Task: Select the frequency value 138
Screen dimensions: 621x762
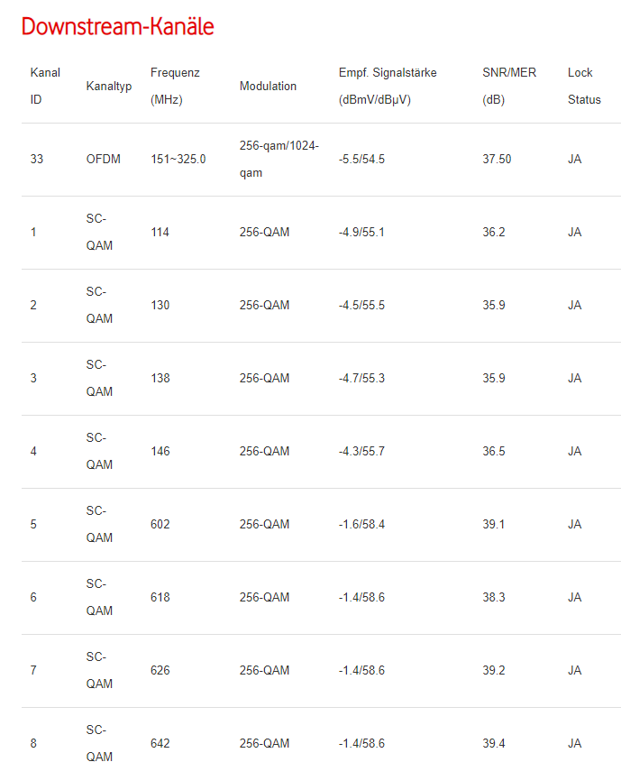Action: [x=160, y=379]
